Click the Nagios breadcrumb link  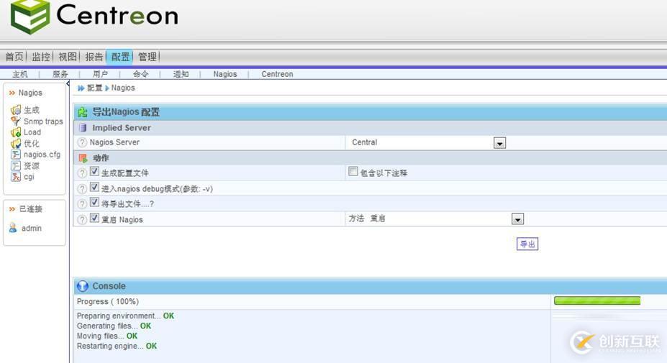point(123,88)
